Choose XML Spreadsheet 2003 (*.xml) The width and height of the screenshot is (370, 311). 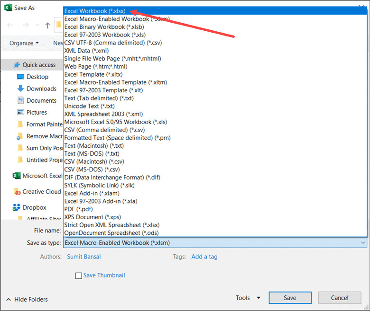click(215, 114)
